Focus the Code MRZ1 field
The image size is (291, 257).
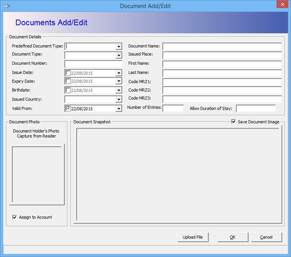[222, 82]
